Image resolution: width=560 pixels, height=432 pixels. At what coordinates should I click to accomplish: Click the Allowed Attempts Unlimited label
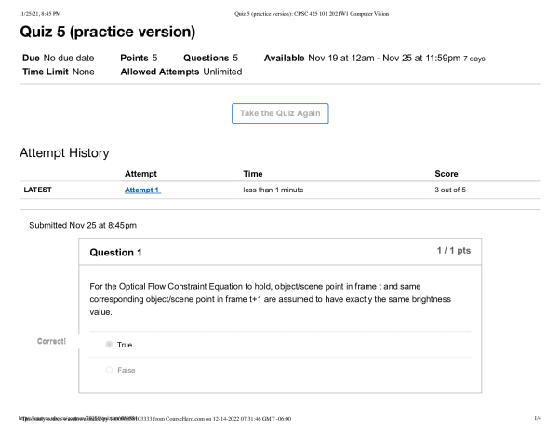click(x=181, y=72)
